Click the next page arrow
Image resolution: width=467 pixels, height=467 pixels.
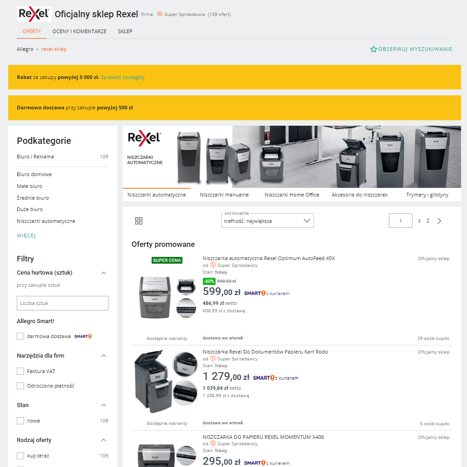(439, 221)
